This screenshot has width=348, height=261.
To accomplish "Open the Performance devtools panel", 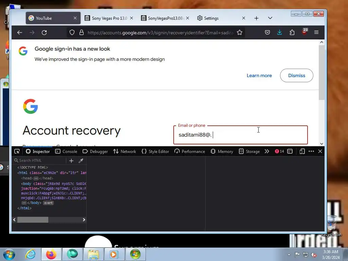I will pyautogui.click(x=190, y=151).
